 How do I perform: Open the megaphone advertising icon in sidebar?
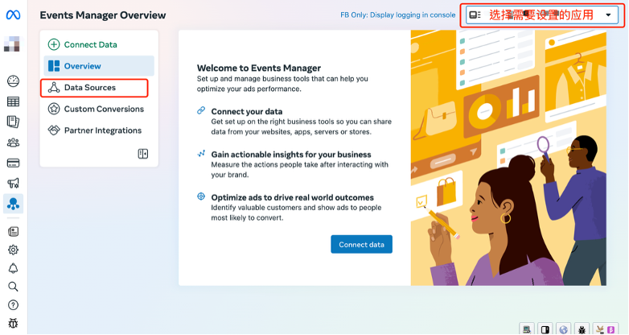[13, 184]
